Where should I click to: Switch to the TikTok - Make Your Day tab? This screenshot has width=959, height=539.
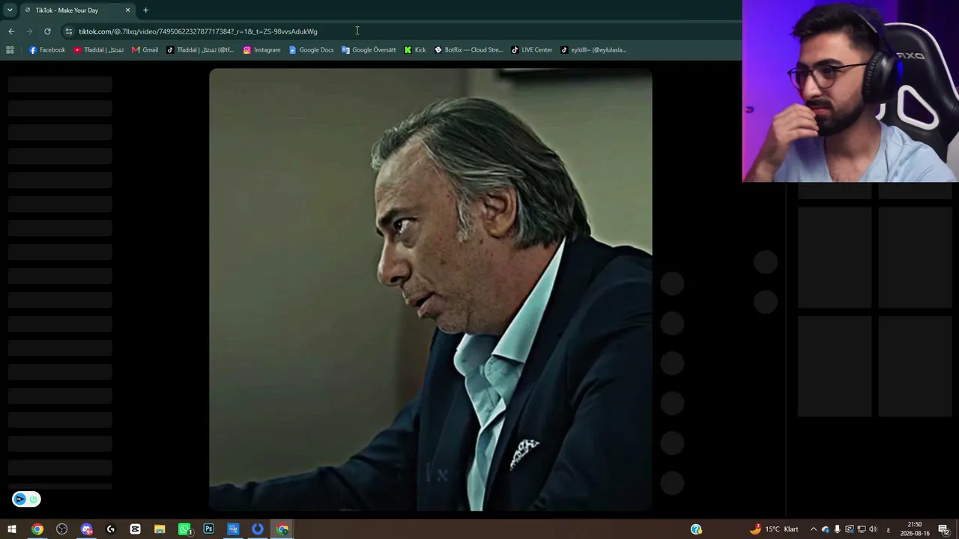pos(77,10)
